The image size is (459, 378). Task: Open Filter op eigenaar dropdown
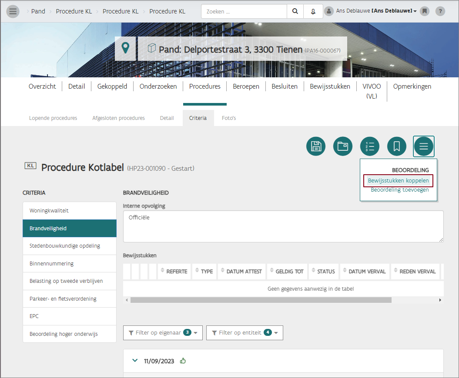click(163, 333)
